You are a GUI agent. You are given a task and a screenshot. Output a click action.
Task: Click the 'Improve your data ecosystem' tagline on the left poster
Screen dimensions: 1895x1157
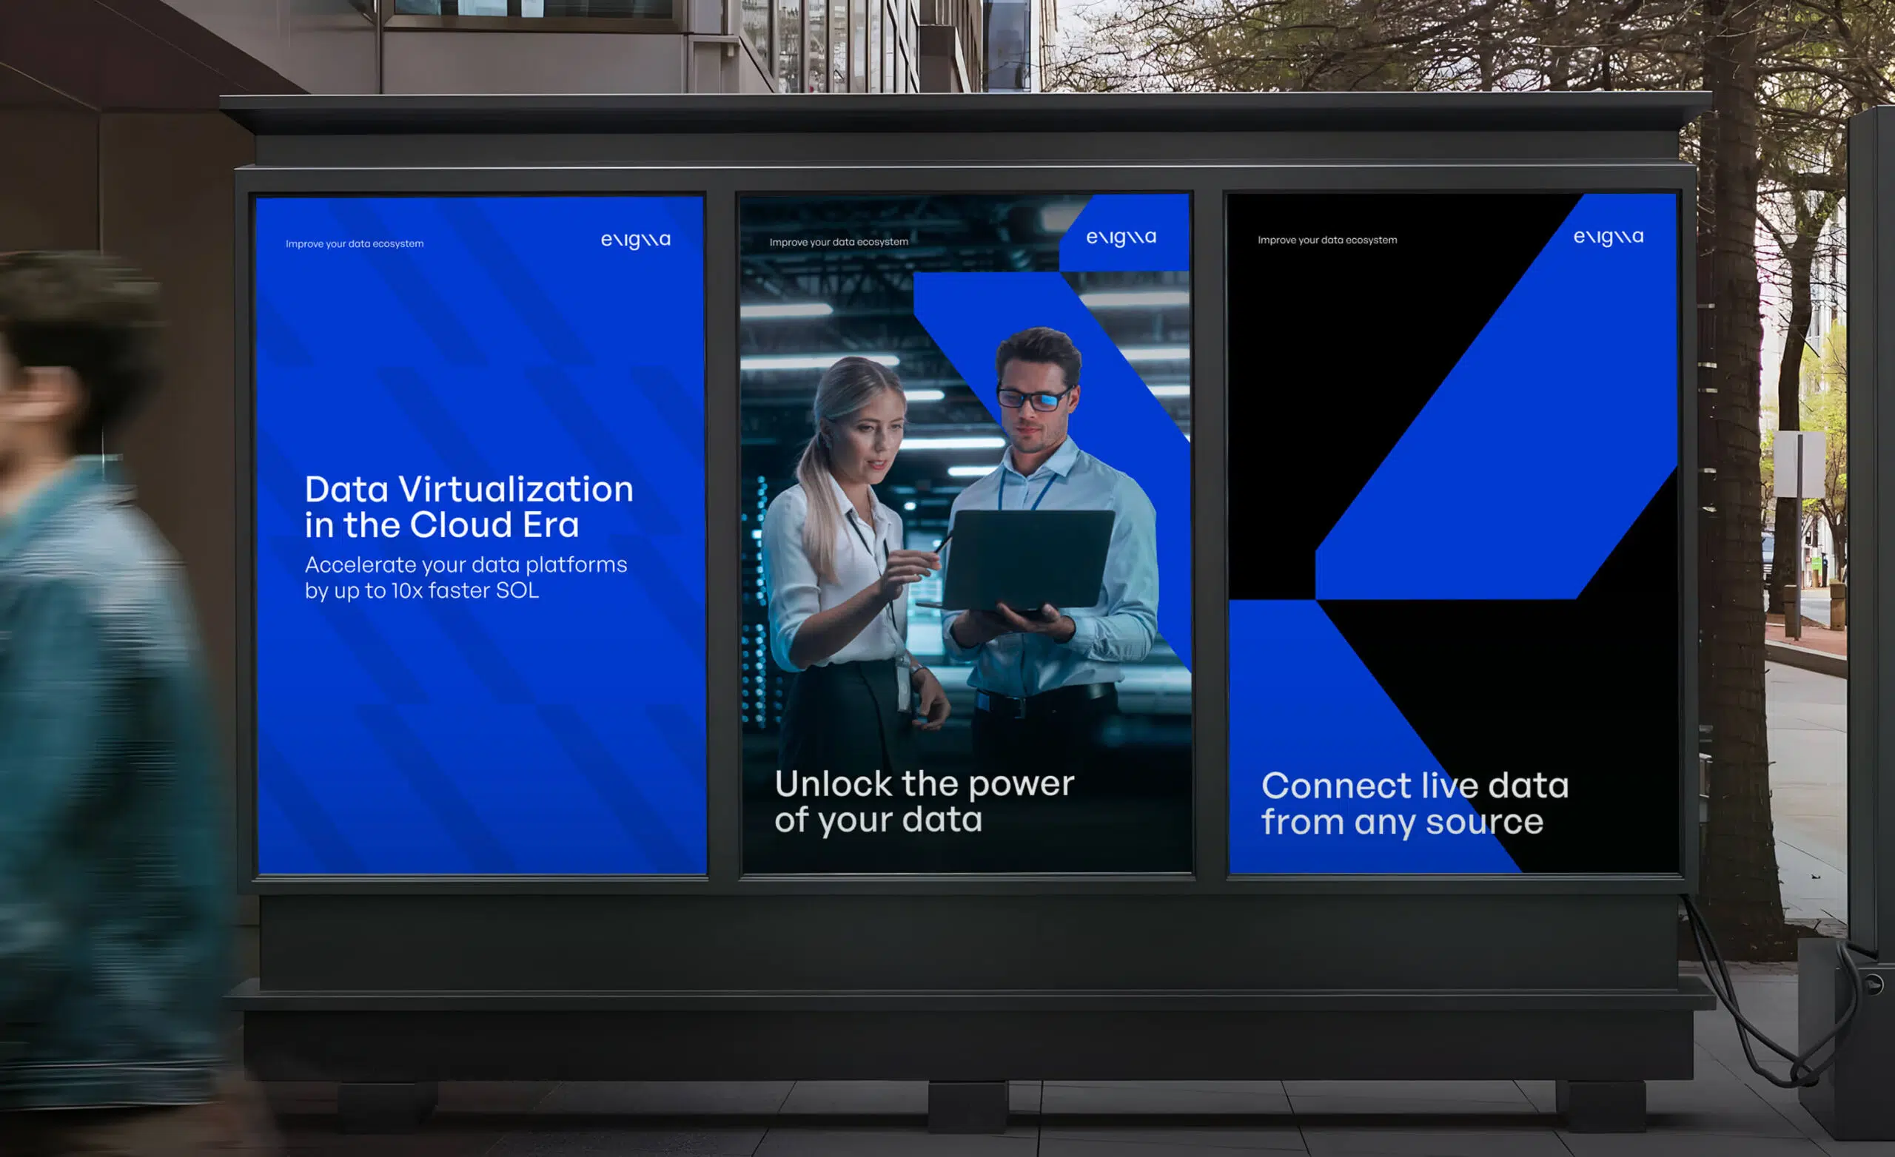pos(354,243)
